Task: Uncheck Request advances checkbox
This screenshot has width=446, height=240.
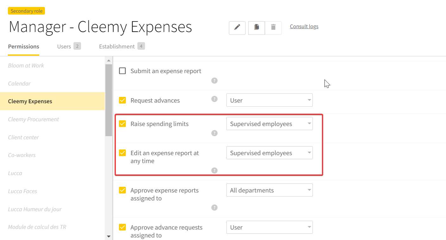Action: [122, 100]
